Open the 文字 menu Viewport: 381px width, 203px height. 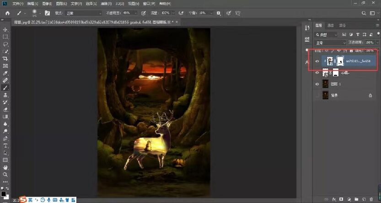(75, 4)
